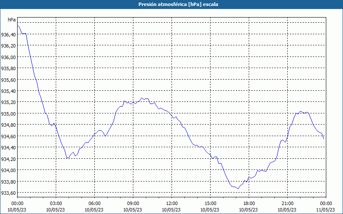Viewport: 343px width, 214px height.
Task: Click the 935,00 axis value
Action: pos(8,113)
